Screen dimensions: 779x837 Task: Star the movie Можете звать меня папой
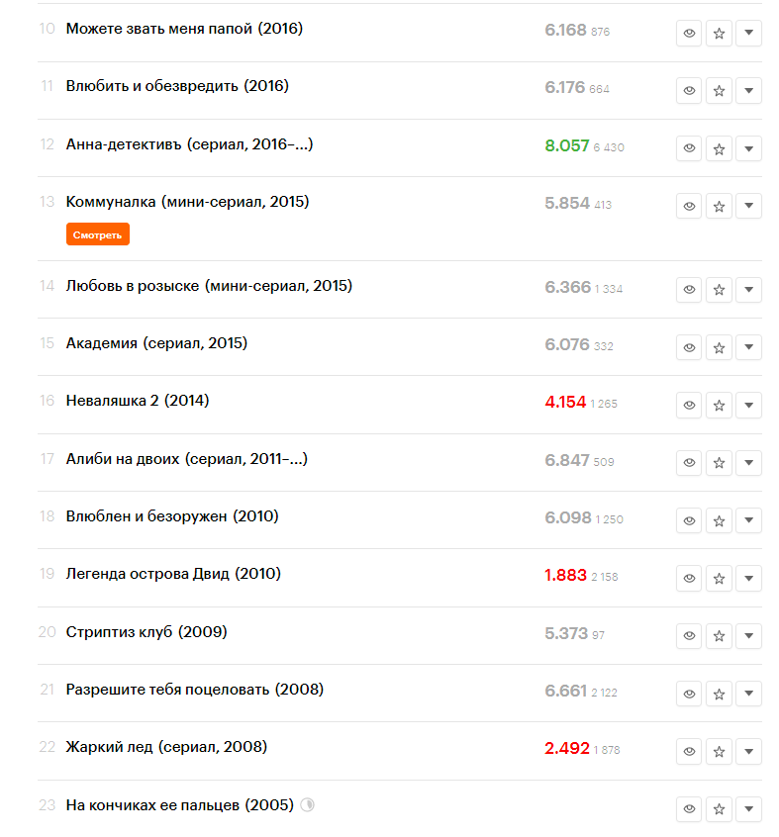tap(719, 34)
